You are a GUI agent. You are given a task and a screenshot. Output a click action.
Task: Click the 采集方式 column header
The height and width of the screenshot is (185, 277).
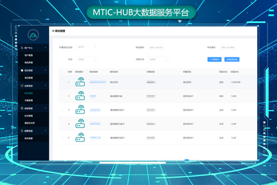click(x=223, y=72)
